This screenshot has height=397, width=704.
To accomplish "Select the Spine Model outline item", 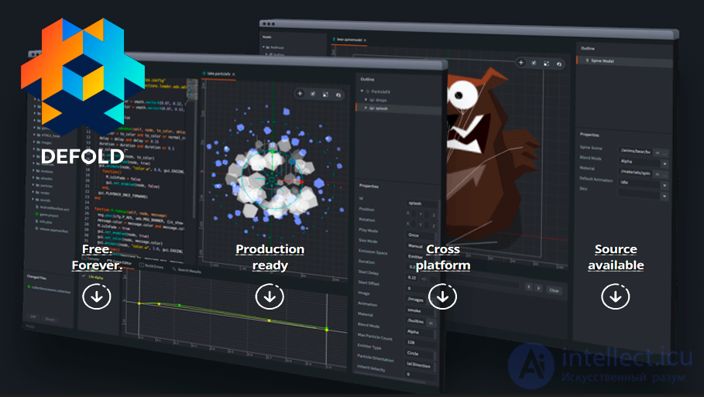I will coord(624,61).
